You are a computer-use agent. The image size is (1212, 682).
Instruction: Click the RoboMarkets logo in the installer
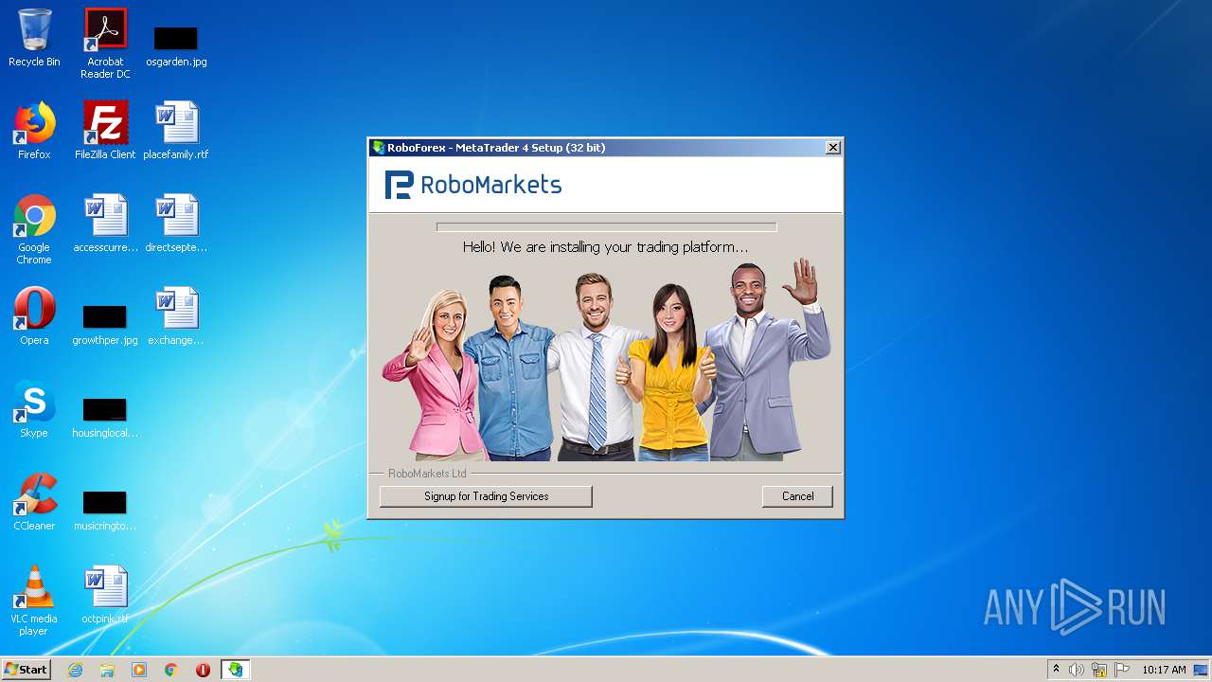pyautogui.click(x=473, y=185)
